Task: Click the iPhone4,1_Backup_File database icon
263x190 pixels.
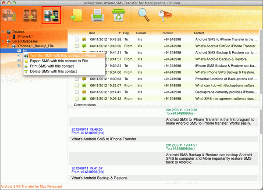Action: click(14, 46)
